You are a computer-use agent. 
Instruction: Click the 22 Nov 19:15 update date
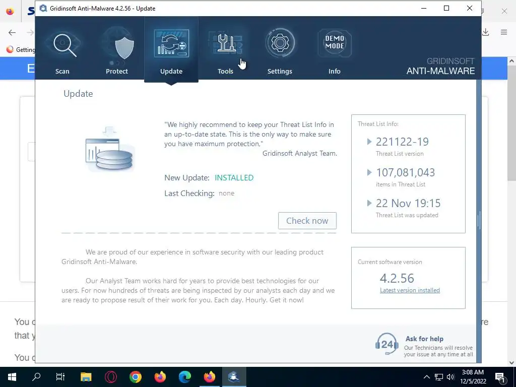[408, 203]
